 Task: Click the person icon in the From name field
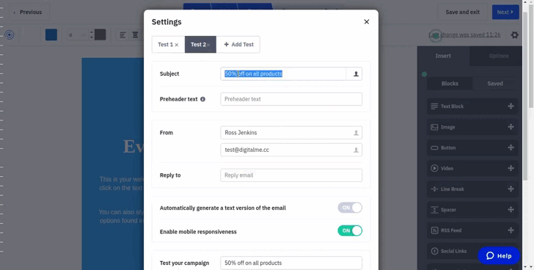(356, 133)
